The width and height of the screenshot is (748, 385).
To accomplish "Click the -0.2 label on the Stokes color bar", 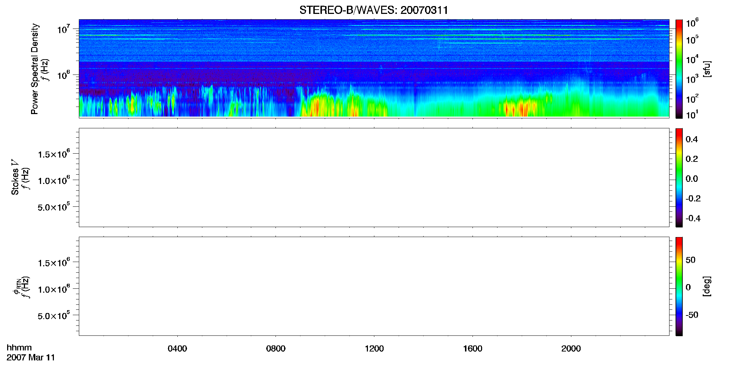I will 693,199.
